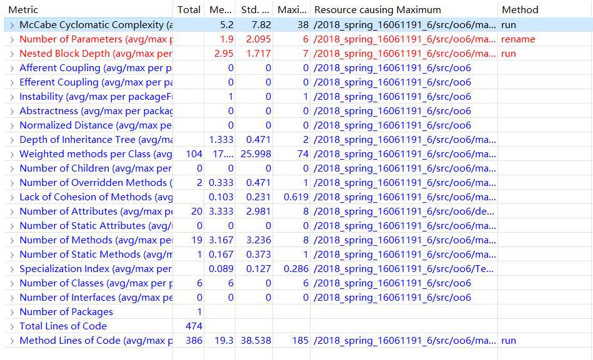This screenshot has width=593, height=360.
Task: Expand the Number of Packages row
Action: [x=12, y=313]
